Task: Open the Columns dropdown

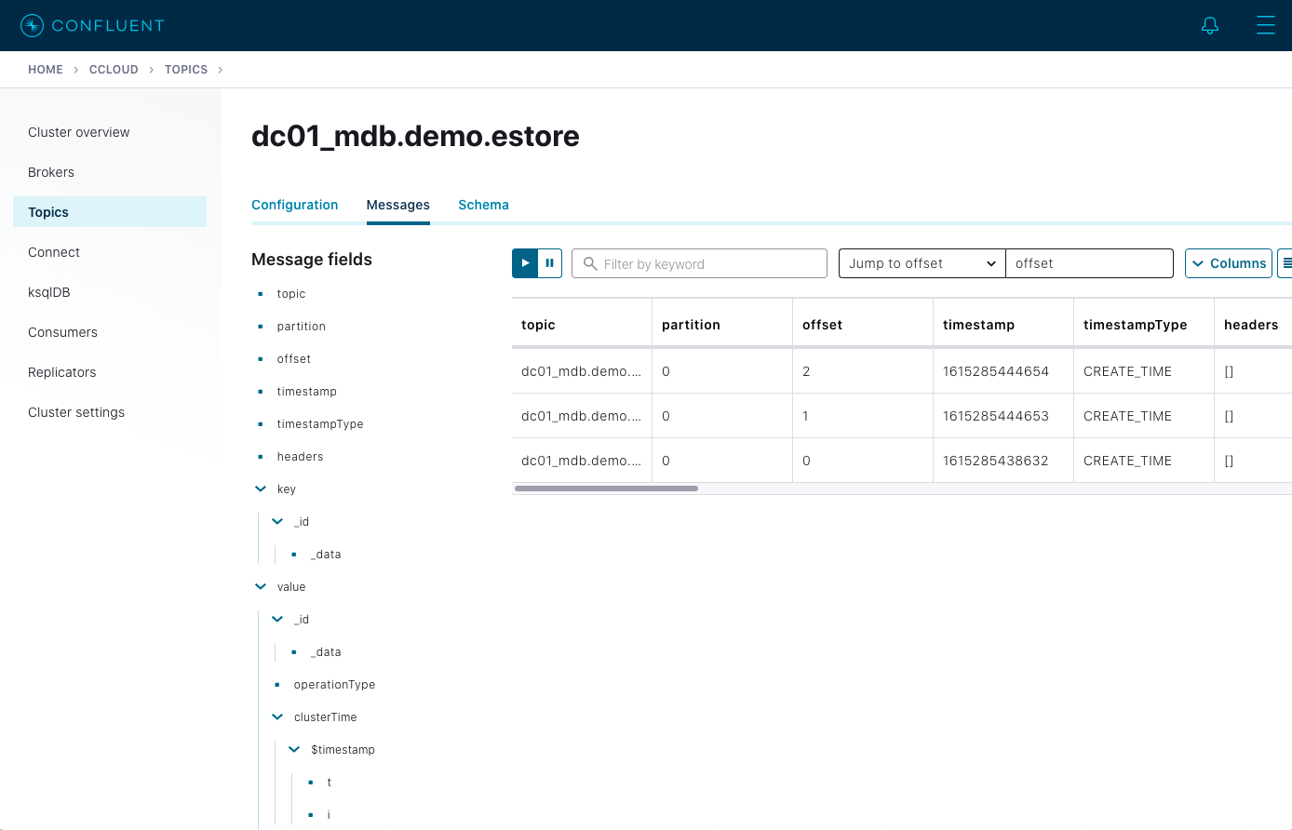Action: click(x=1229, y=263)
